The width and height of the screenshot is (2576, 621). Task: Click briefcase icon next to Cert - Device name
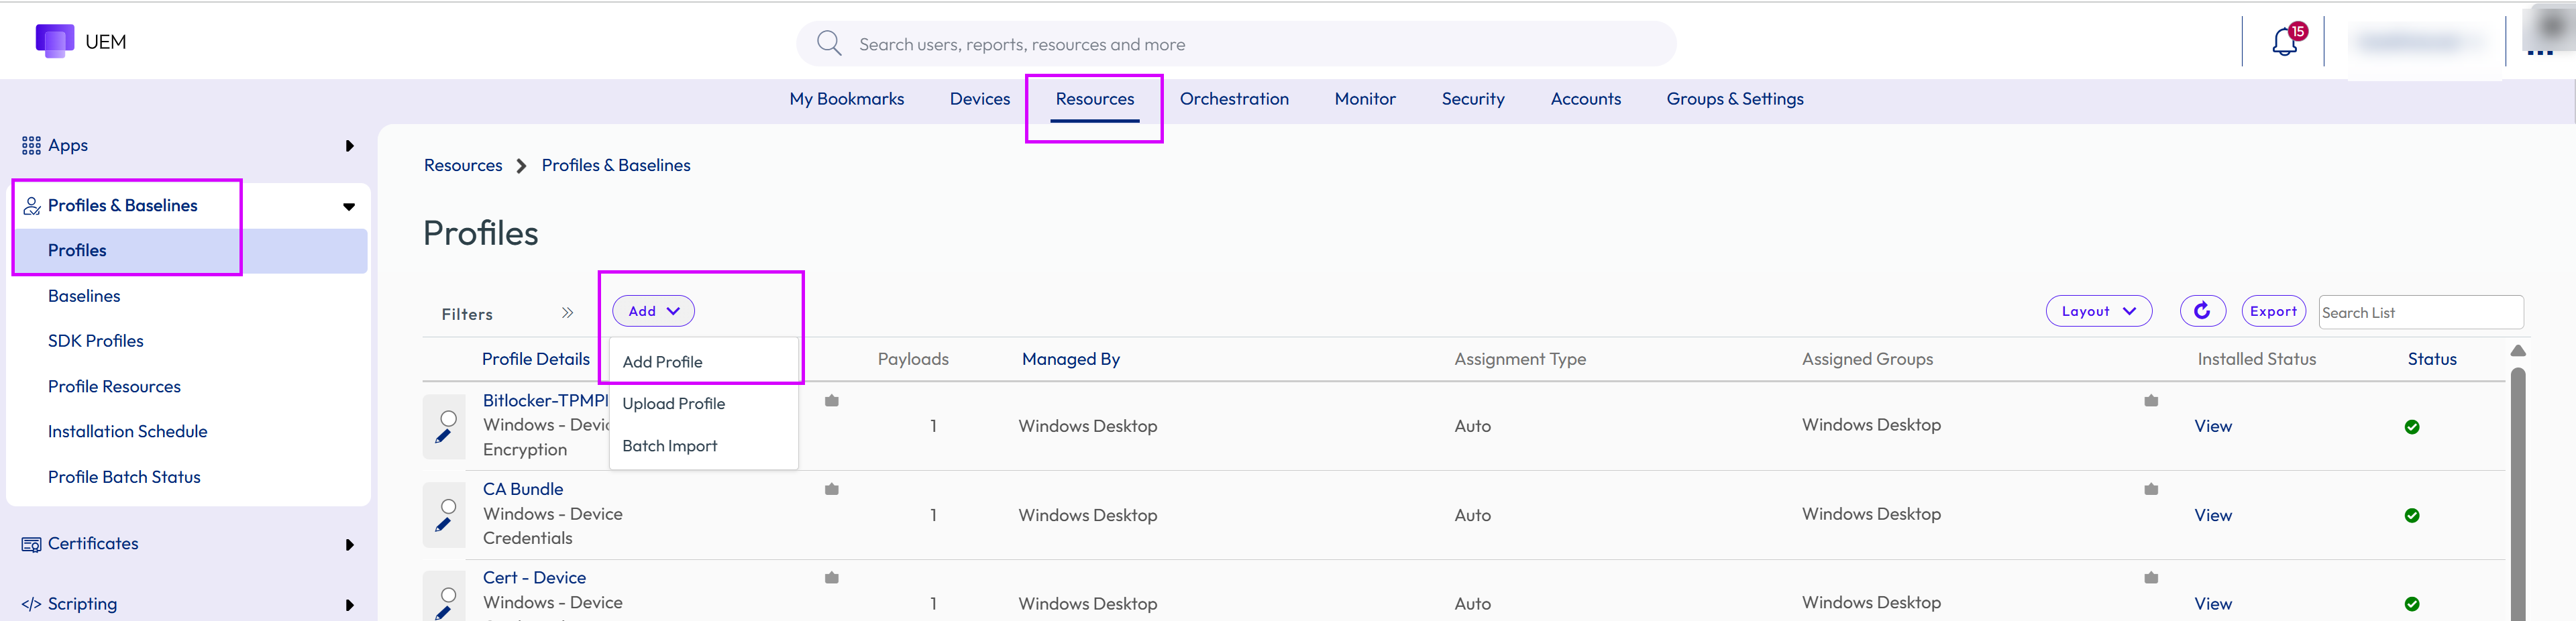point(831,578)
